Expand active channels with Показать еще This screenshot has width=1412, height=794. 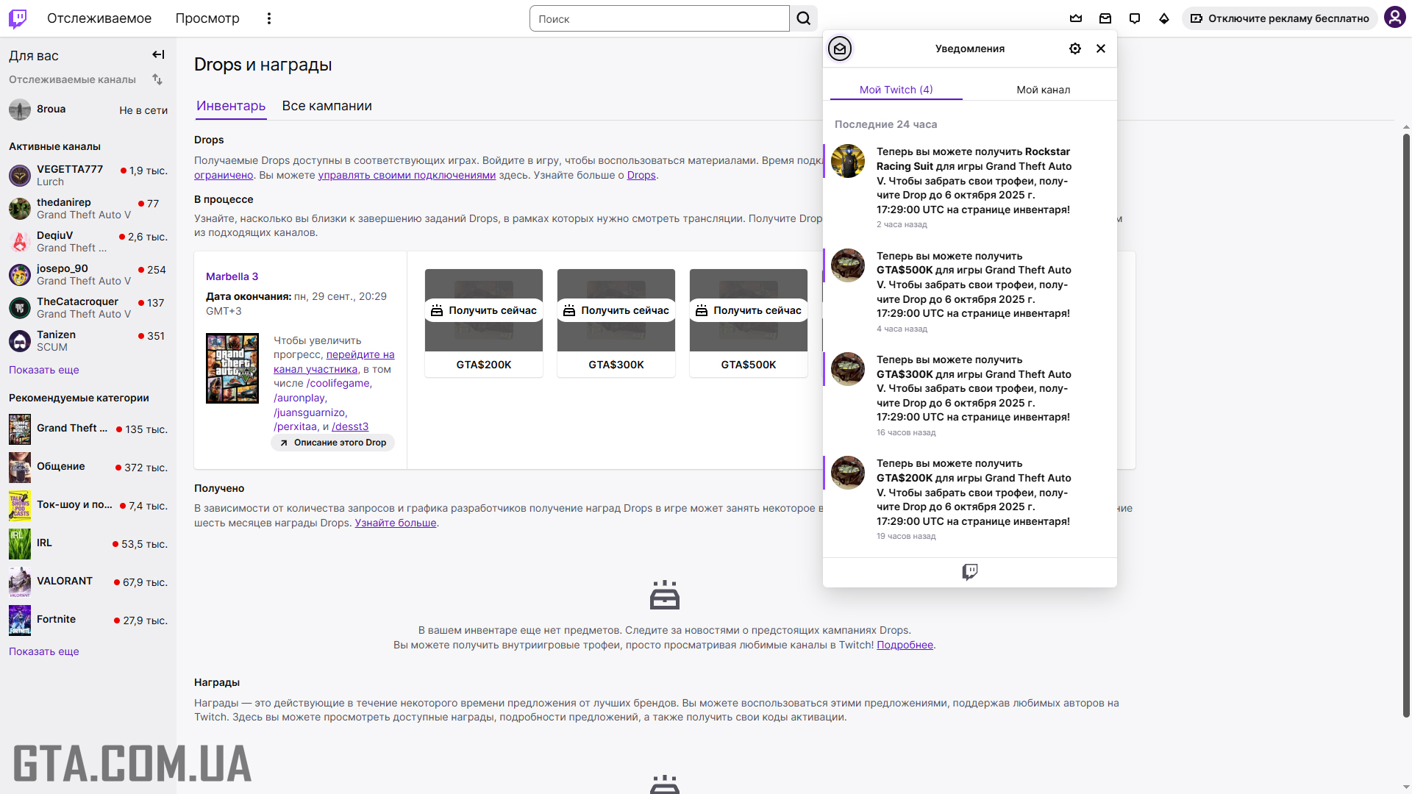(43, 370)
